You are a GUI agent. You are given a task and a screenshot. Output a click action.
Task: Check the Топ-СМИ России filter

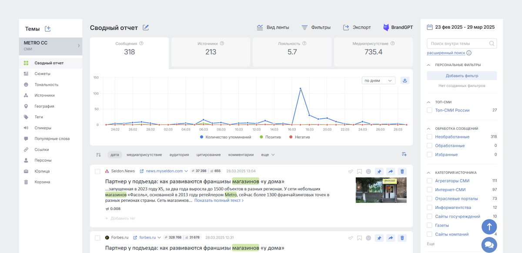429,110
